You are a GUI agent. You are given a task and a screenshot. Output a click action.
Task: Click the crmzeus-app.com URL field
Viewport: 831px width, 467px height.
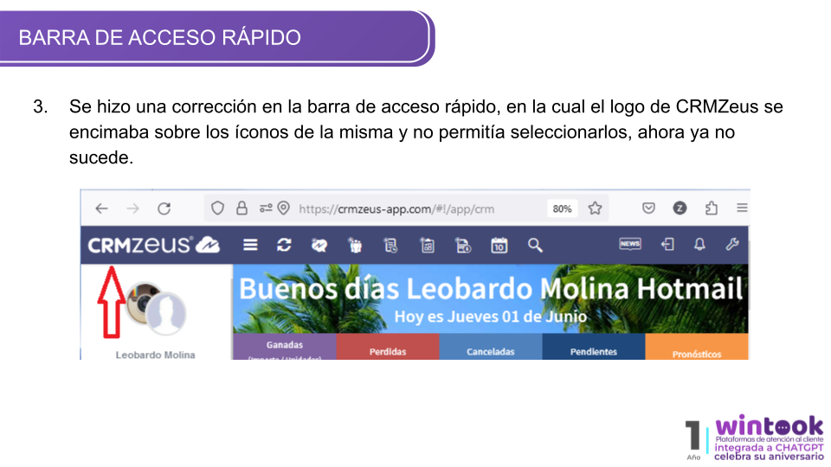point(396,208)
